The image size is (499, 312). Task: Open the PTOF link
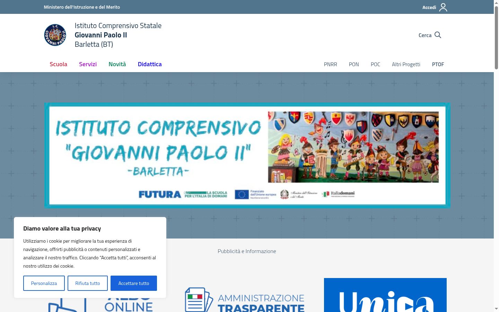click(438, 64)
